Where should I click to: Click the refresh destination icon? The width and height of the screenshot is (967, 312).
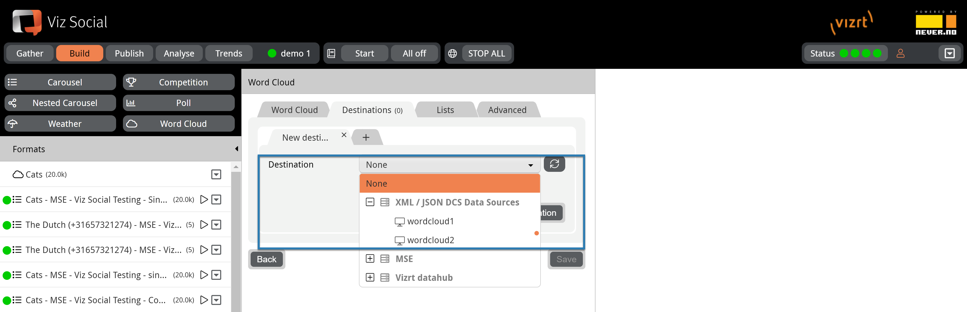[554, 164]
